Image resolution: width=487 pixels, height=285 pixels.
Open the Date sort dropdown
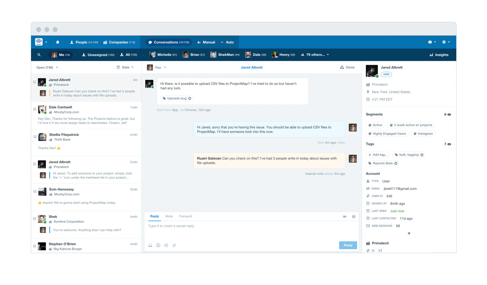click(125, 67)
